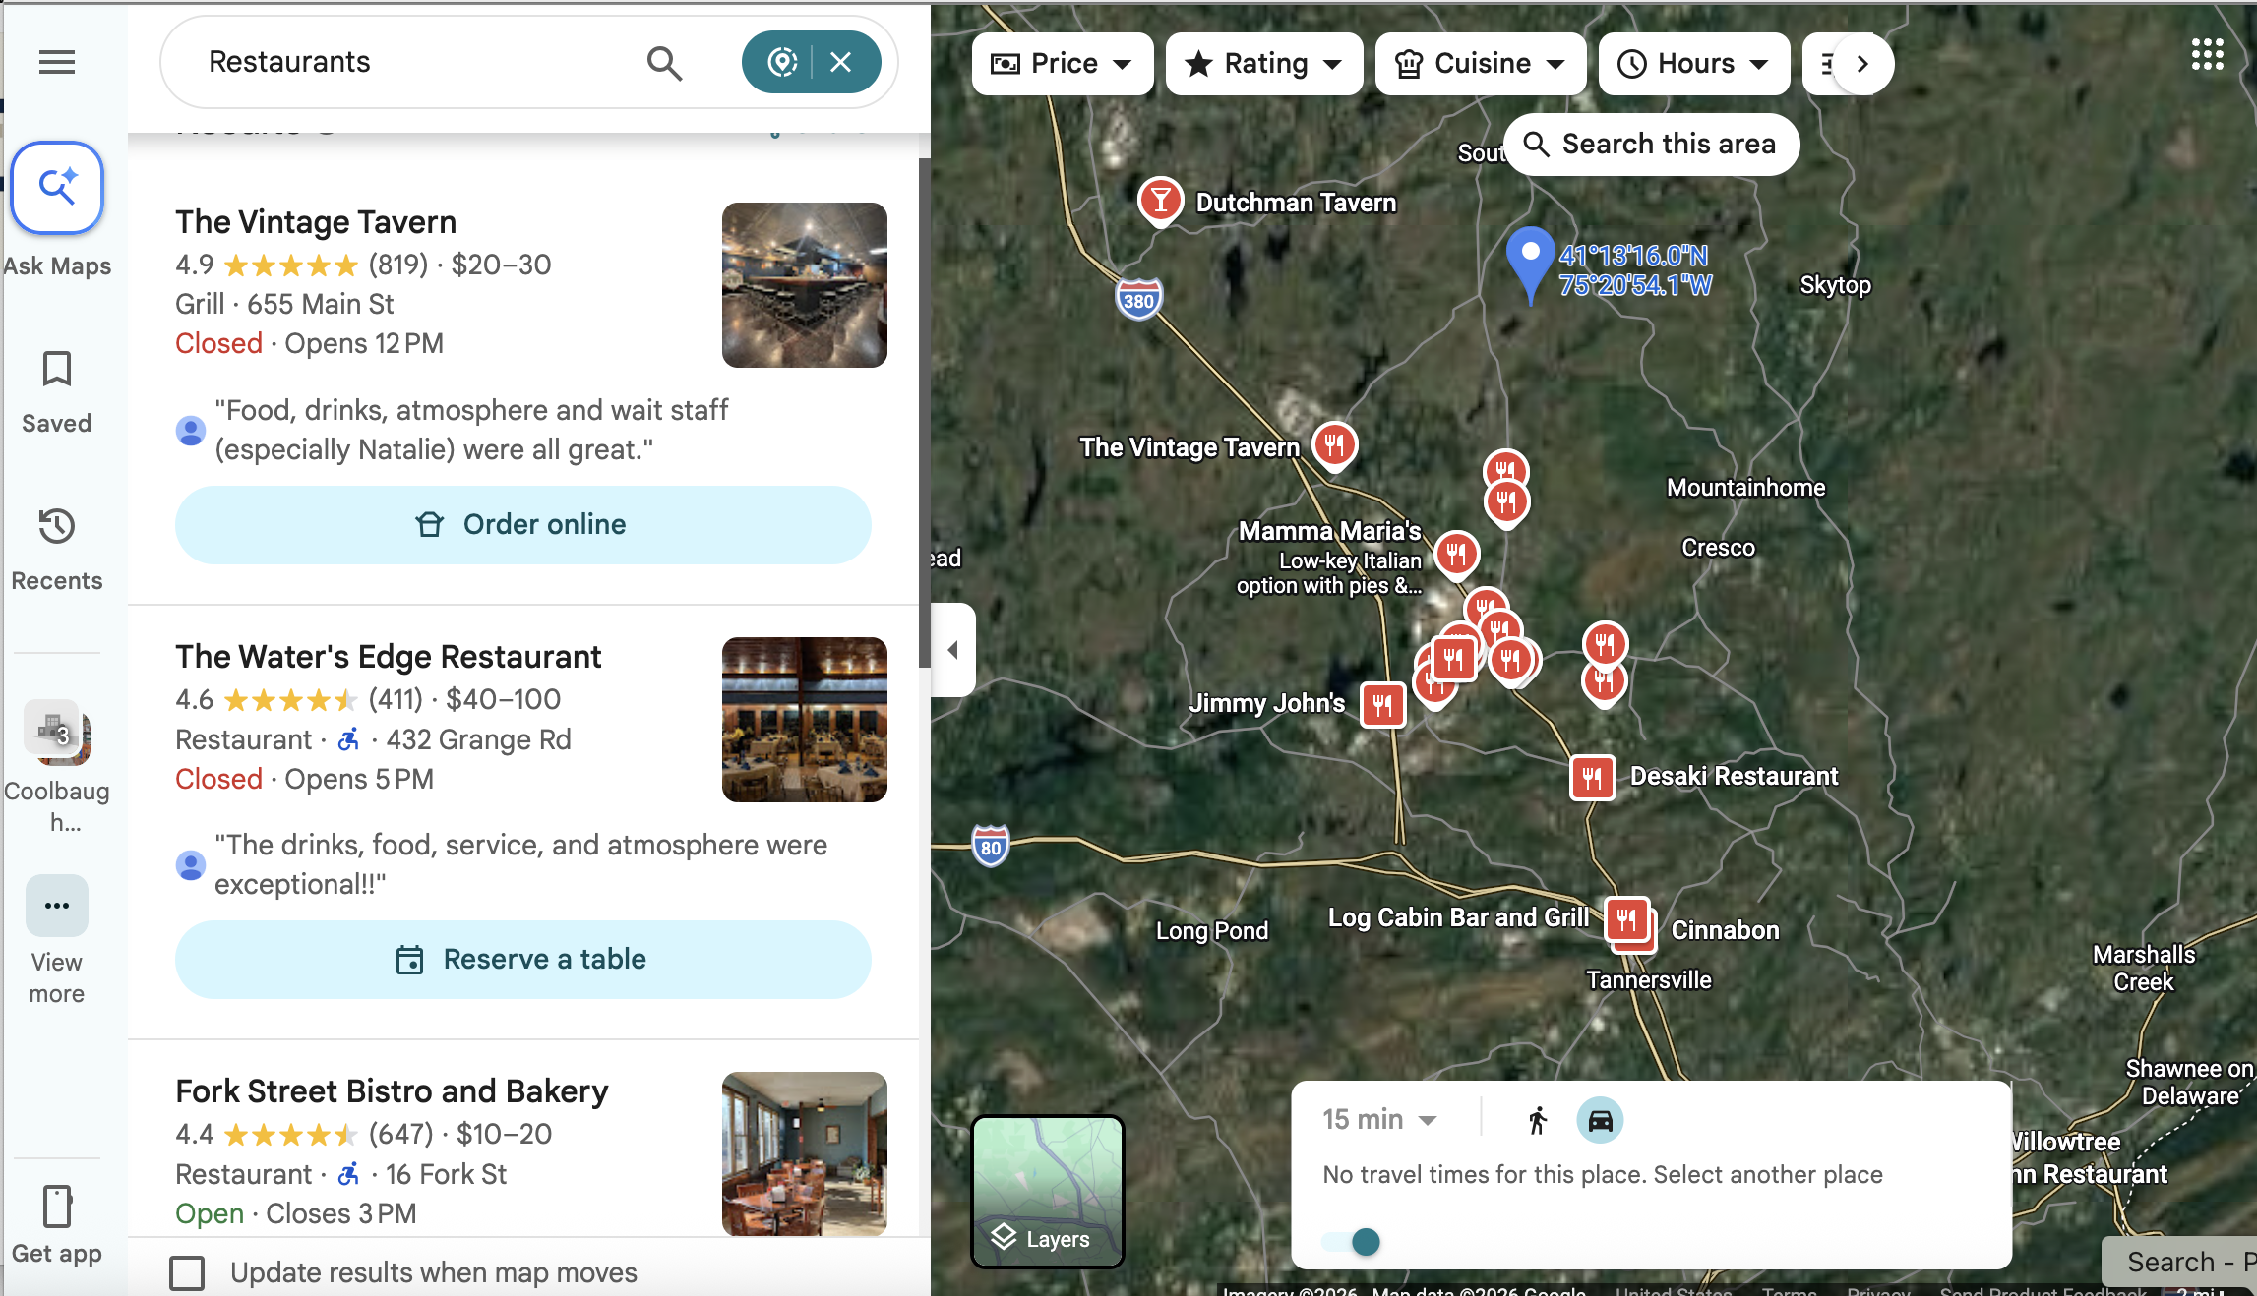Image resolution: width=2257 pixels, height=1296 pixels.
Task: Click the Skytop place label
Action: click(x=1835, y=285)
